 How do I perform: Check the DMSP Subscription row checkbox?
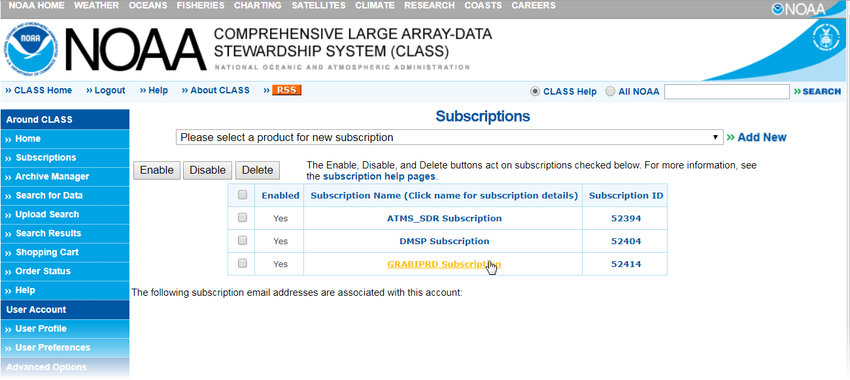click(243, 240)
